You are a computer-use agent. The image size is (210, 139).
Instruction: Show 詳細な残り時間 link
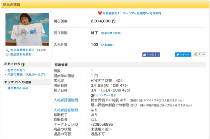[111, 33]
